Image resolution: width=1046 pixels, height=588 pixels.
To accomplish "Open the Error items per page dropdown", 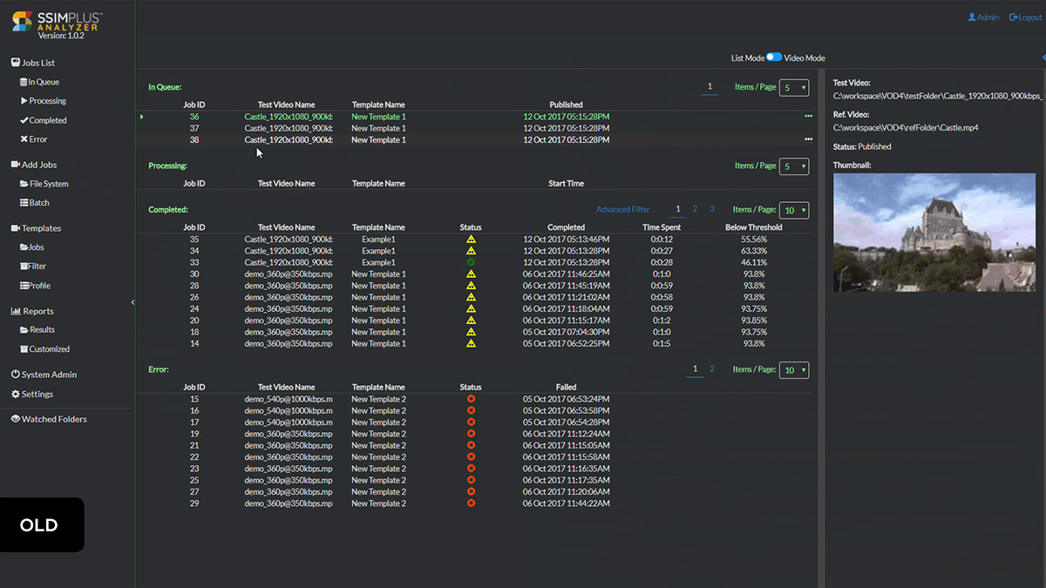I will click(793, 370).
